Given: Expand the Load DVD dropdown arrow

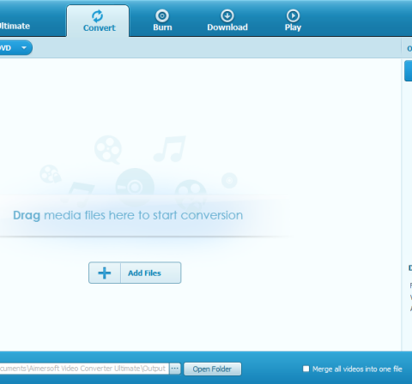Looking at the screenshot, I should [24, 48].
